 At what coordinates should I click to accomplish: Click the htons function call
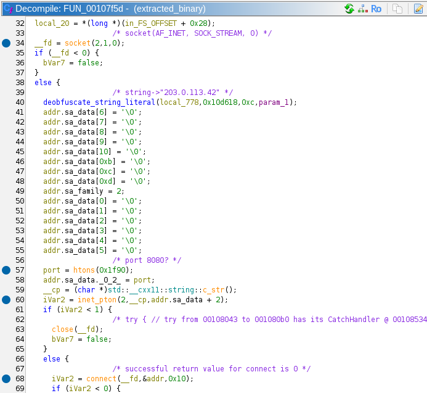tap(84, 270)
